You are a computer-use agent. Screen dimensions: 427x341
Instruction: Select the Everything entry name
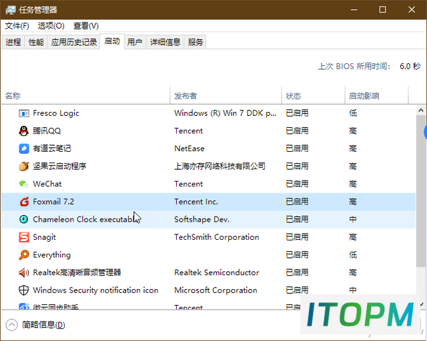click(52, 255)
